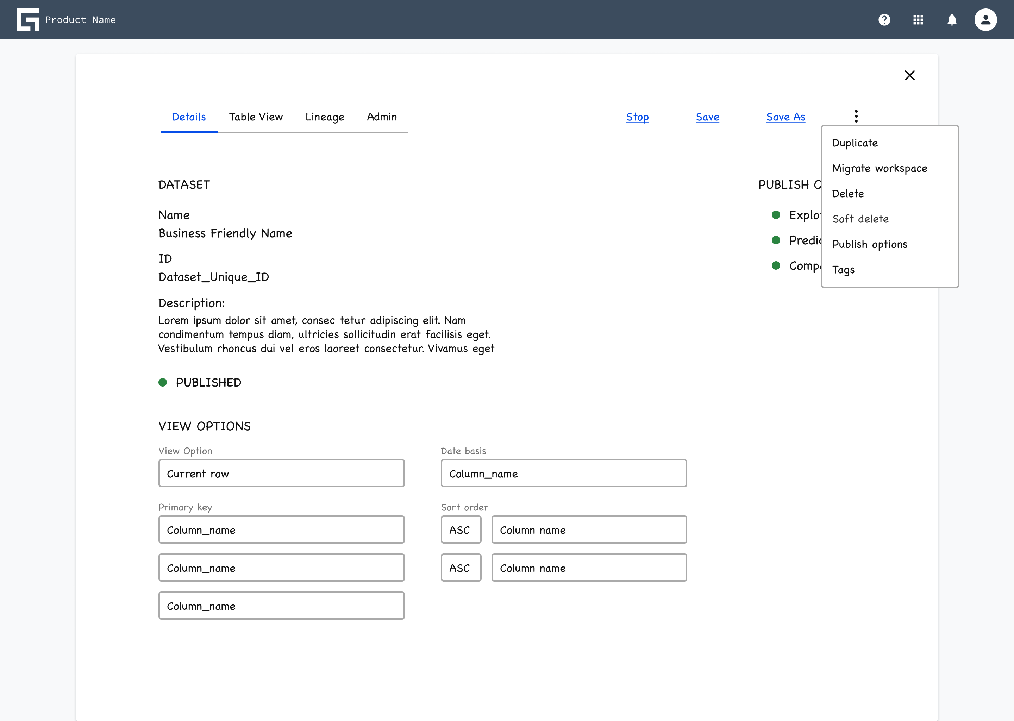
Task: Click the VIEW OPTIONS section heading
Action: 204,426
